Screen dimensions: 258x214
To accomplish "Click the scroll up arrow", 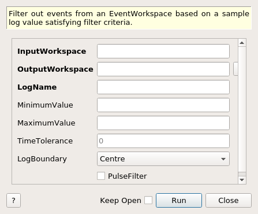I will point(242,43).
